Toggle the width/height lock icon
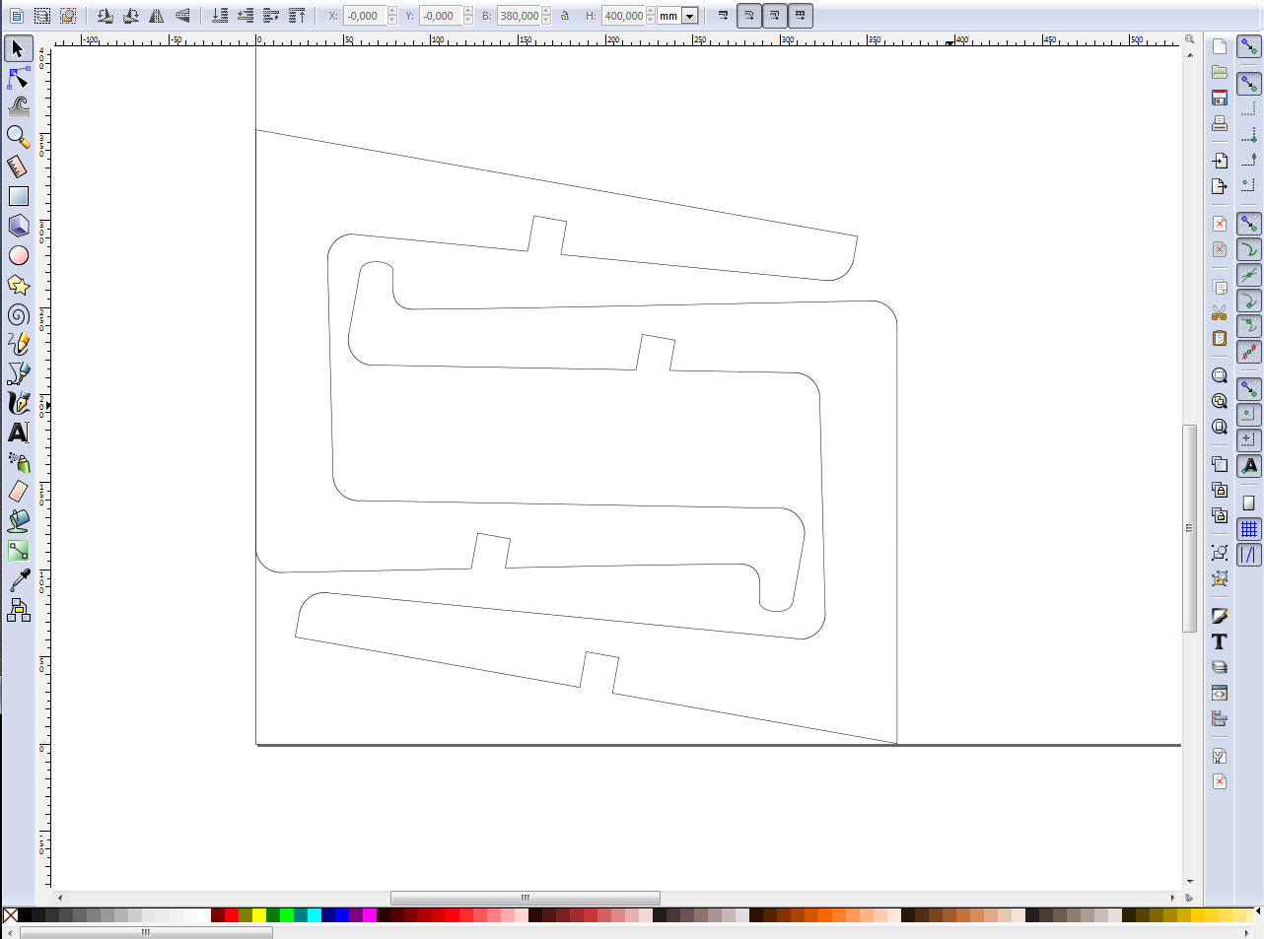Image resolution: width=1264 pixels, height=939 pixels. pyautogui.click(x=565, y=16)
